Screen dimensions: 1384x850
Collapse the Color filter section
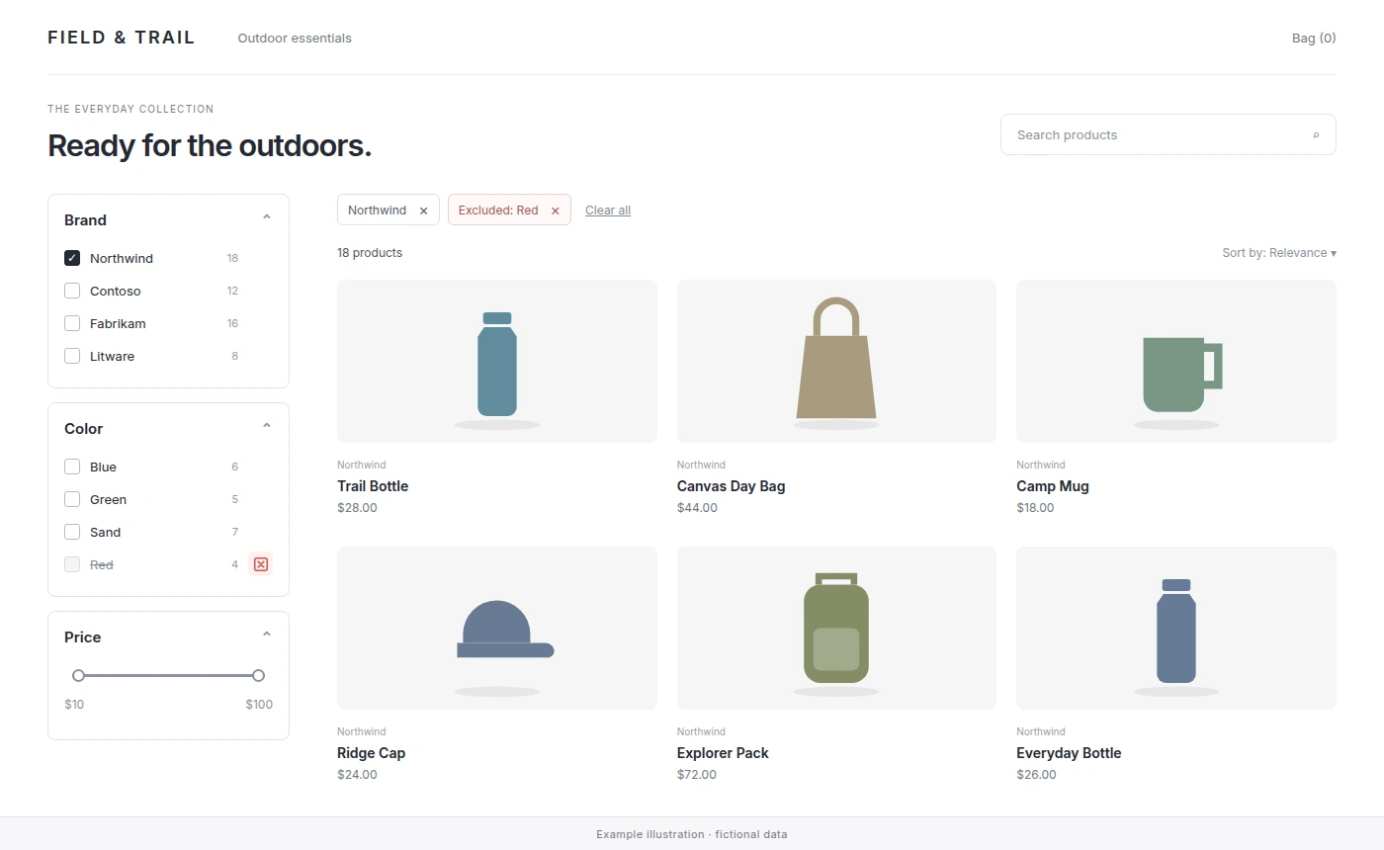click(x=267, y=428)
